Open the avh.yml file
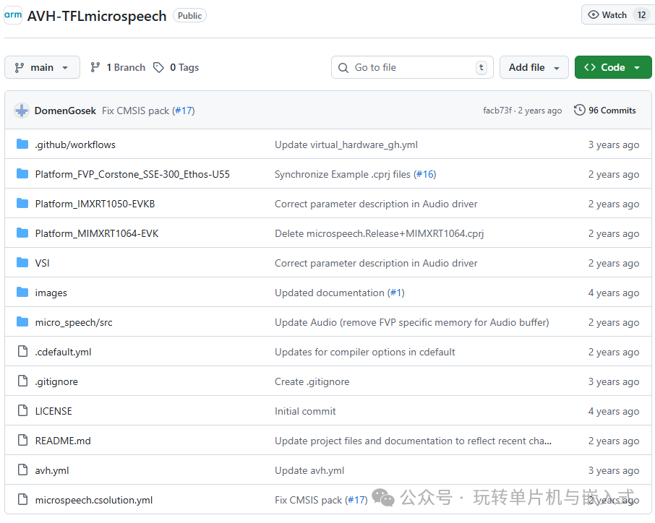655x523 pixels. tap(52, 471)
